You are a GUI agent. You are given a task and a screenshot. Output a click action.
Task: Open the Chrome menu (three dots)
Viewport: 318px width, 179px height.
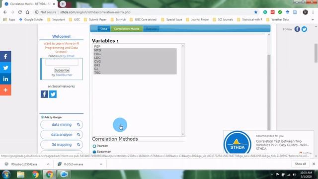313,12
